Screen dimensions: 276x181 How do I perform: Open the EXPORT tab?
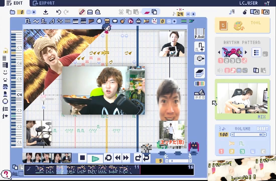click(44, 3)
